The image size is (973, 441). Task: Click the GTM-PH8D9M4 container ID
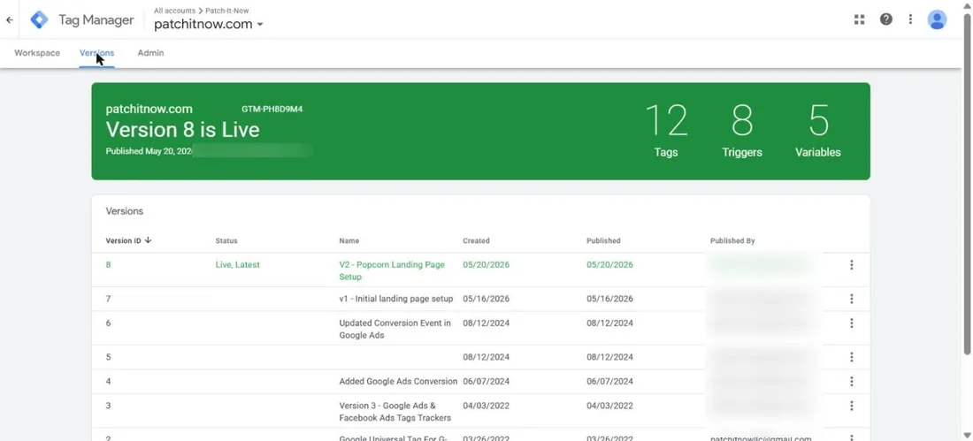click(272, 110)
